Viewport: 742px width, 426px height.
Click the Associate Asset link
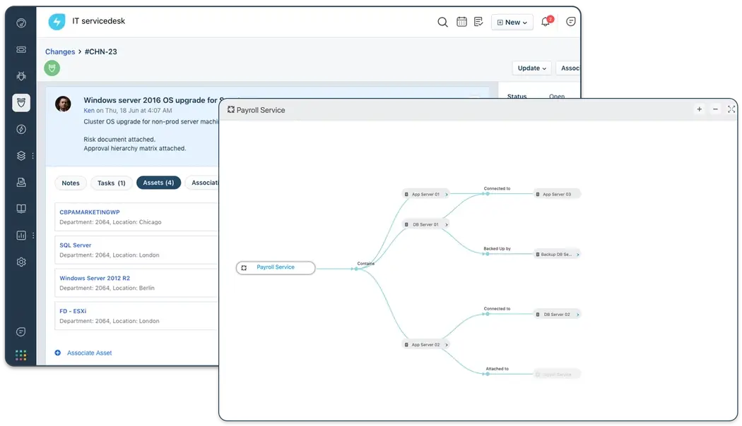89,353
